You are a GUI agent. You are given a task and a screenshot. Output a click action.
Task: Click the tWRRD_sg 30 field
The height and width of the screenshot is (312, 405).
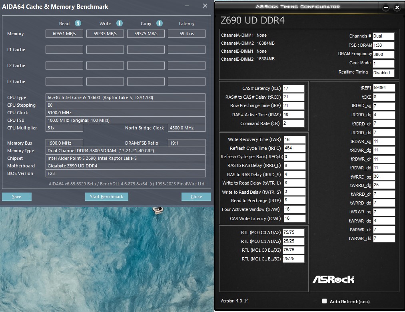tap(384, 177)
